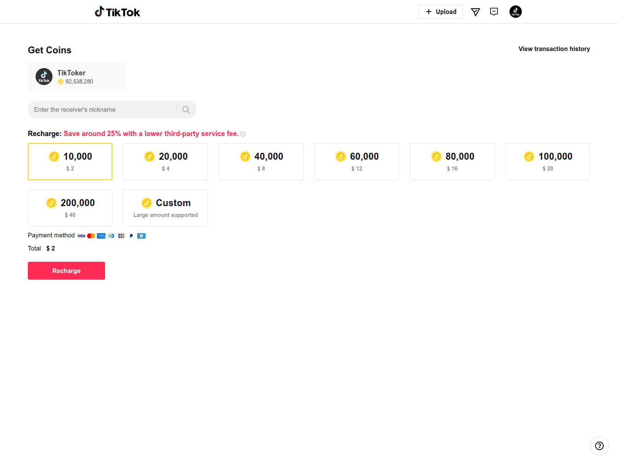The height and width of the screenshot is (464, 618).
Task: Show info about third-party service fee
Action: point(243,134)
